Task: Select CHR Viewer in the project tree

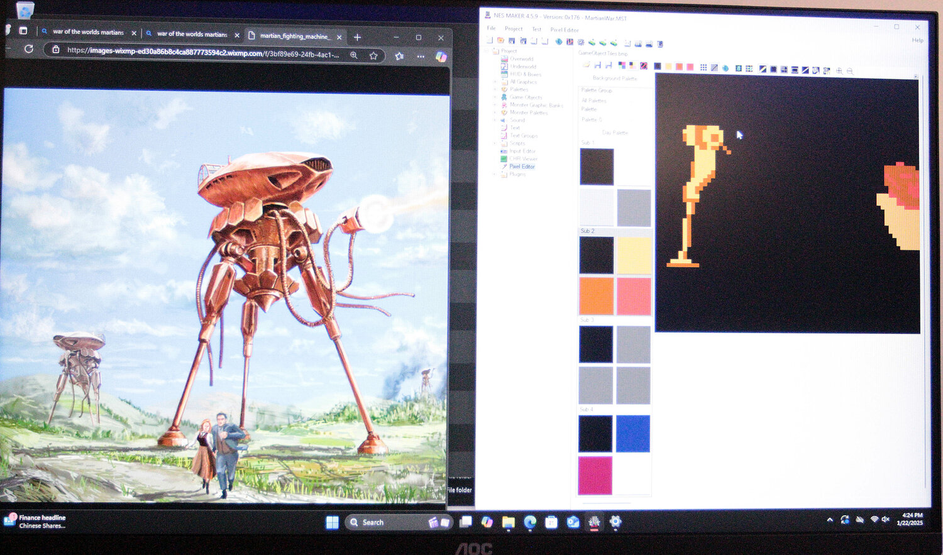Action: tap(524, 158)
